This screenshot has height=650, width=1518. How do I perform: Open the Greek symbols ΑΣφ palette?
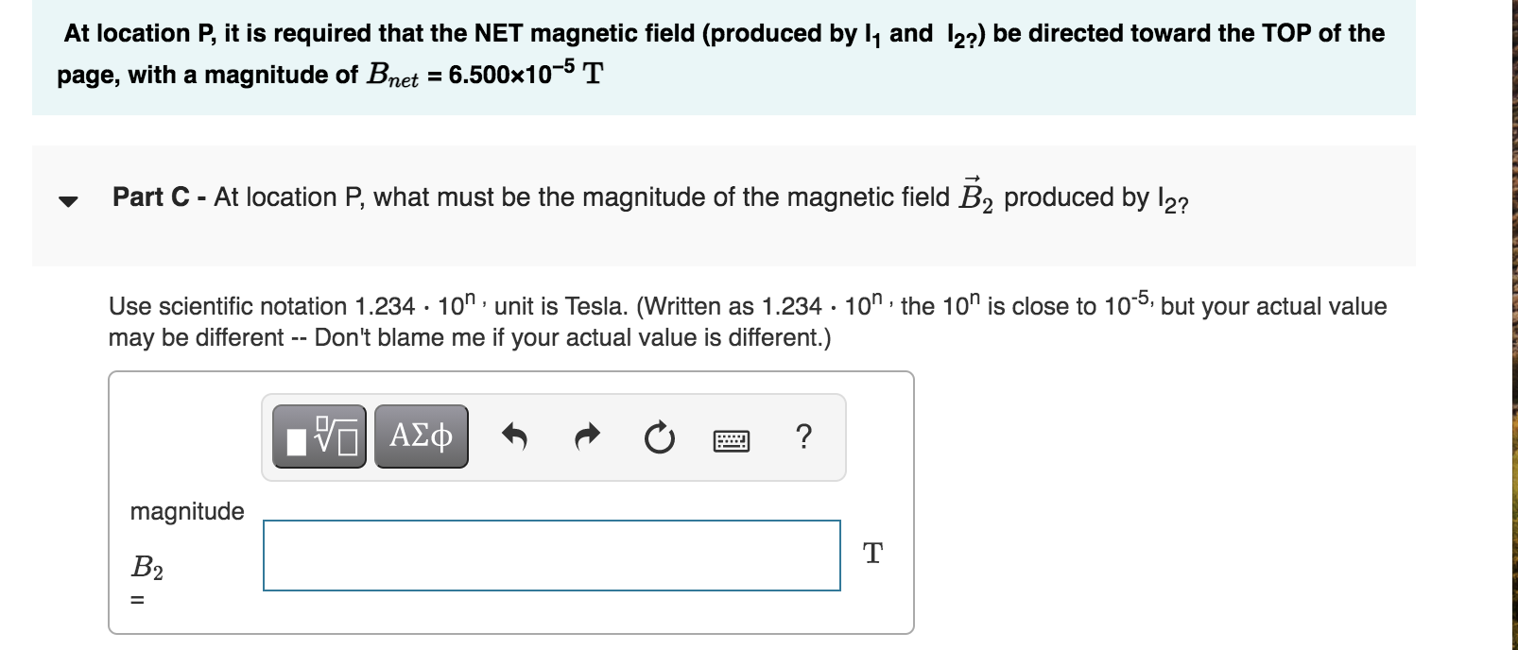(421, 436)
